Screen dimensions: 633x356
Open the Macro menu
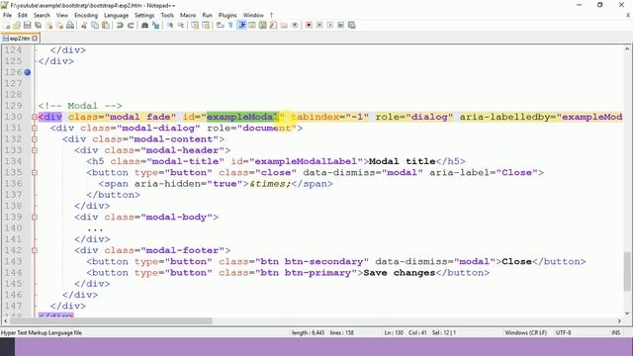188,15
